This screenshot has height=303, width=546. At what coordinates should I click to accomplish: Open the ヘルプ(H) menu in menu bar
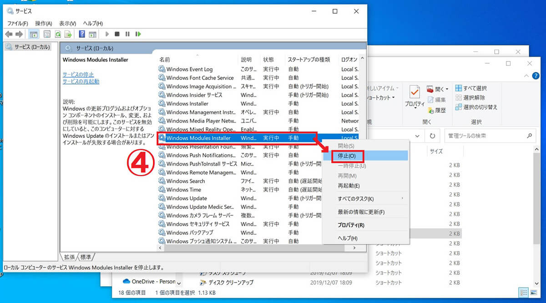point(93,23)
